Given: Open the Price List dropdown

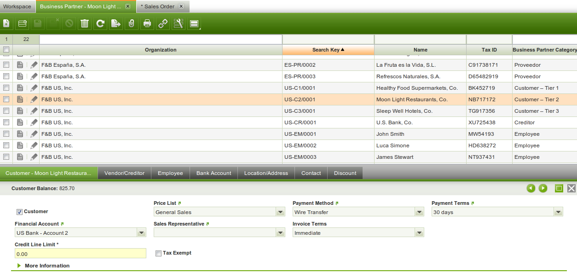Looking at the screenshot, I should 280,212.
